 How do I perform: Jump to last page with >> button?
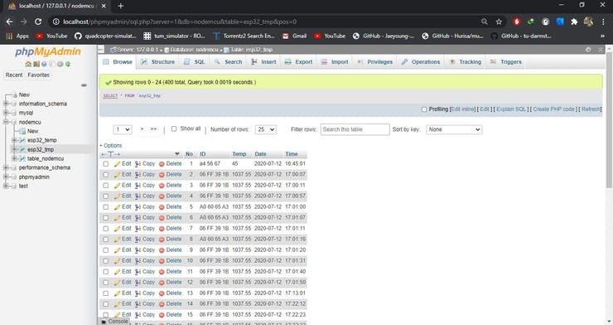(x=153, y=129)
